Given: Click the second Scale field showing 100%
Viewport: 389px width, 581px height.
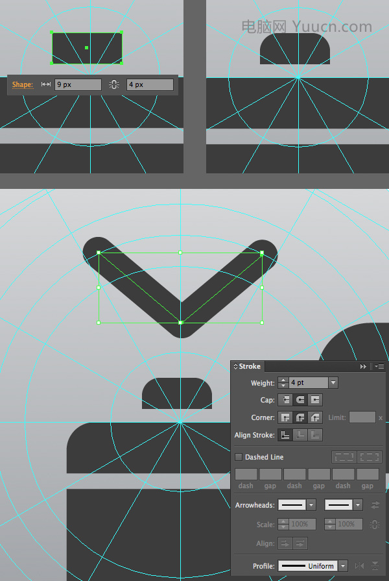Looking at the screenshot, I should 349,525.
